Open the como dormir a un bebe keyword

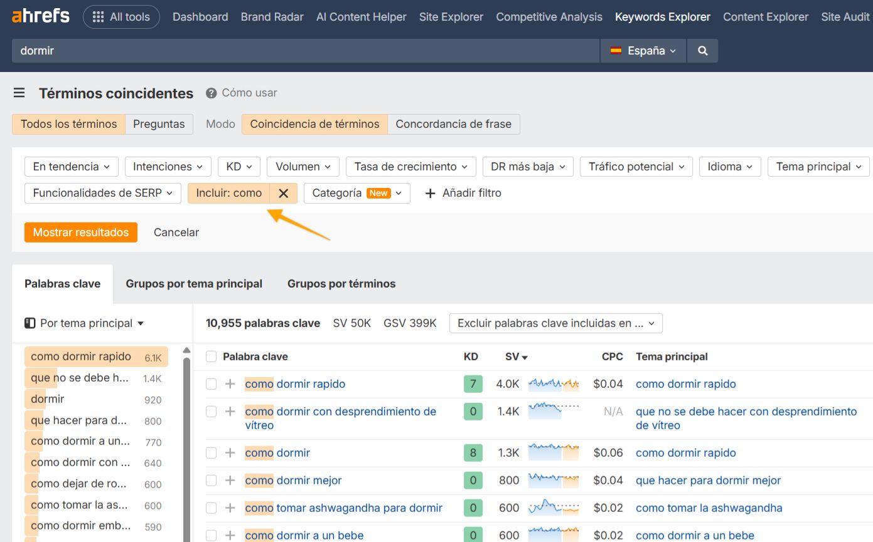pyautogui.click(x=304, y=535)
